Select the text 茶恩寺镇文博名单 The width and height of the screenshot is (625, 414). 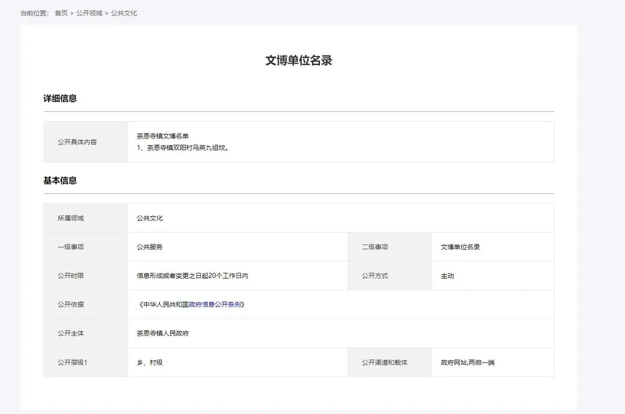(163, 136)
